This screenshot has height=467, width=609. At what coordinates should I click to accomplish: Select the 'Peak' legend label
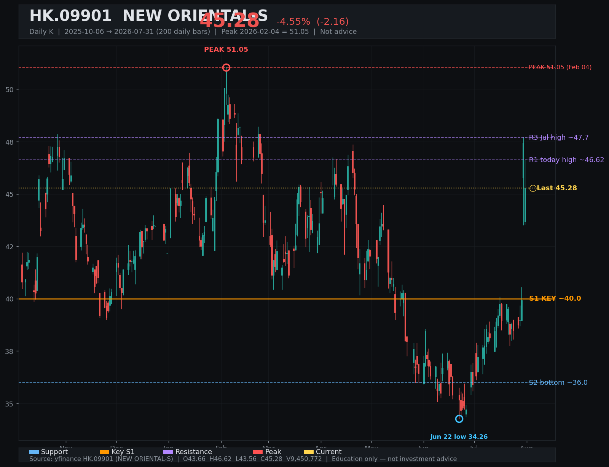coord(273,452)
